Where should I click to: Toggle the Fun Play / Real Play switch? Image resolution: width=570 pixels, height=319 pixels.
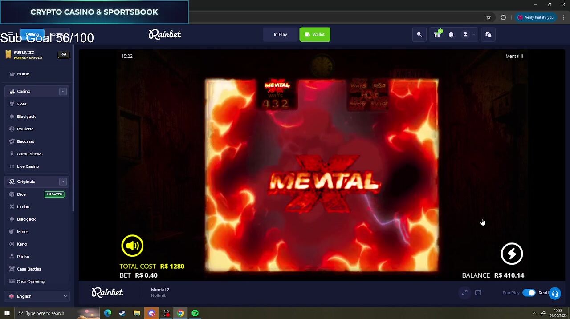(x=529, y=293)
